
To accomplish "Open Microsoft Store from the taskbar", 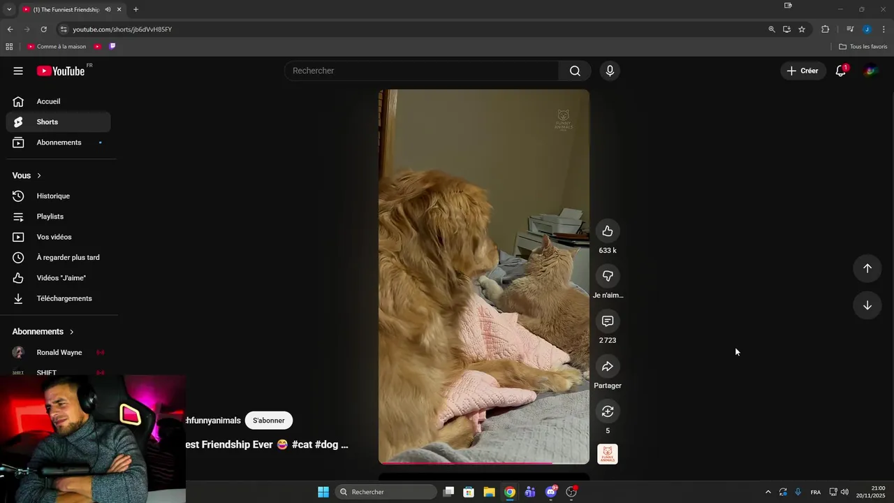I will (x=469, y=492).
